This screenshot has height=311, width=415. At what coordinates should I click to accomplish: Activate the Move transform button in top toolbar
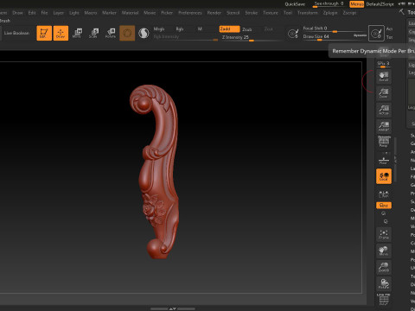[x=77, y=33]
